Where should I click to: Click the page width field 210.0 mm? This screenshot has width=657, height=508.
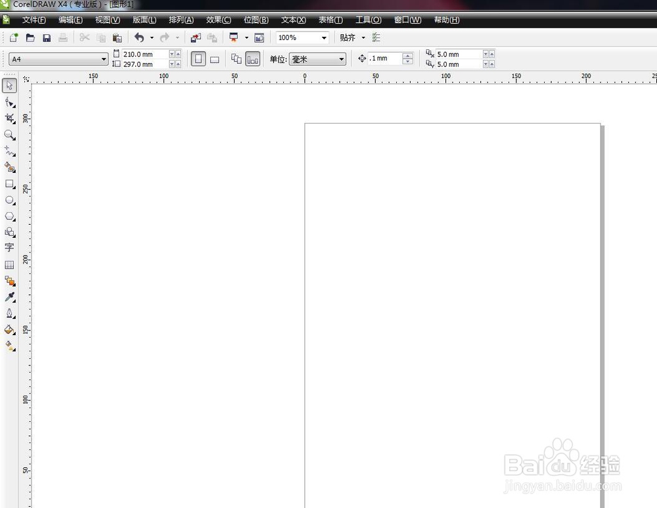click(x=145, y=54)
